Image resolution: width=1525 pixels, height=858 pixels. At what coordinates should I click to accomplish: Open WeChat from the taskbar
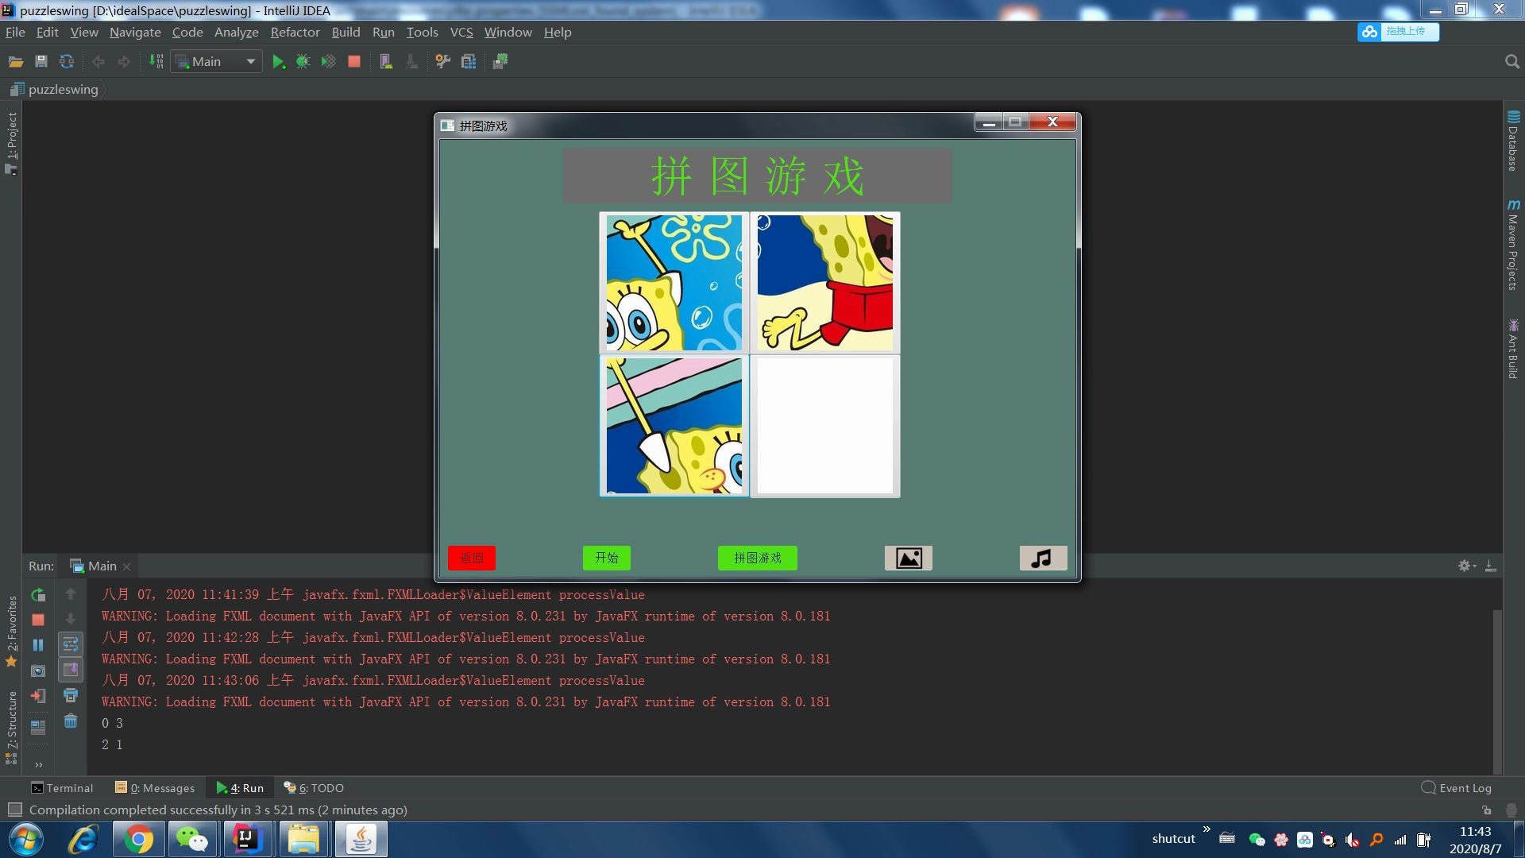(x=192, y=839)
